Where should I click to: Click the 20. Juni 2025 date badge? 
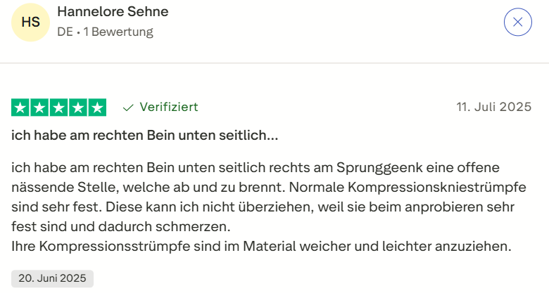coord(52,278)
